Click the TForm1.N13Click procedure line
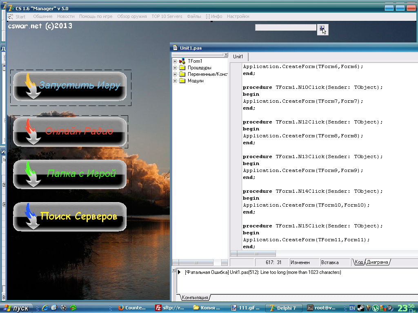The image size is (418, 313). coord(313,156)
